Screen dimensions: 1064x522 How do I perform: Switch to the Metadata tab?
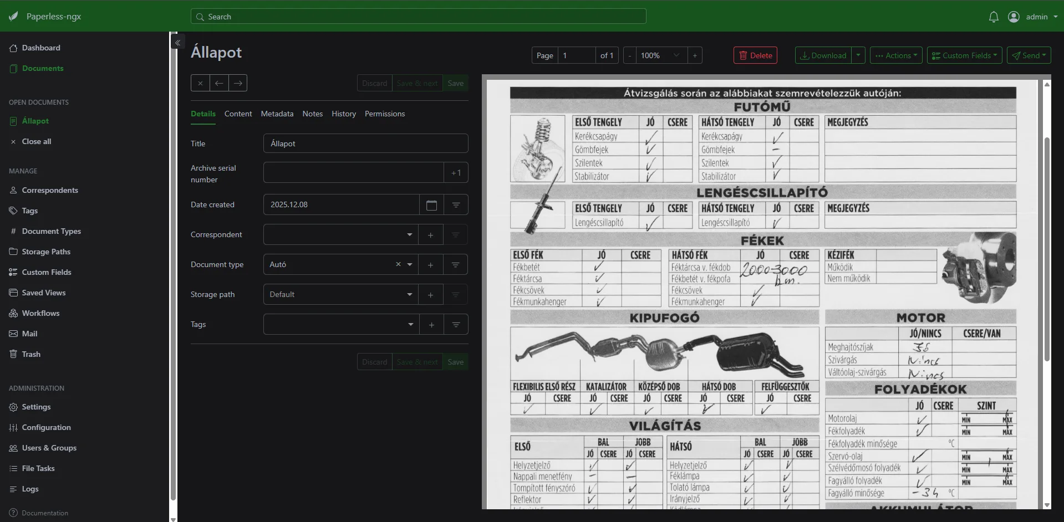[277, 114]
